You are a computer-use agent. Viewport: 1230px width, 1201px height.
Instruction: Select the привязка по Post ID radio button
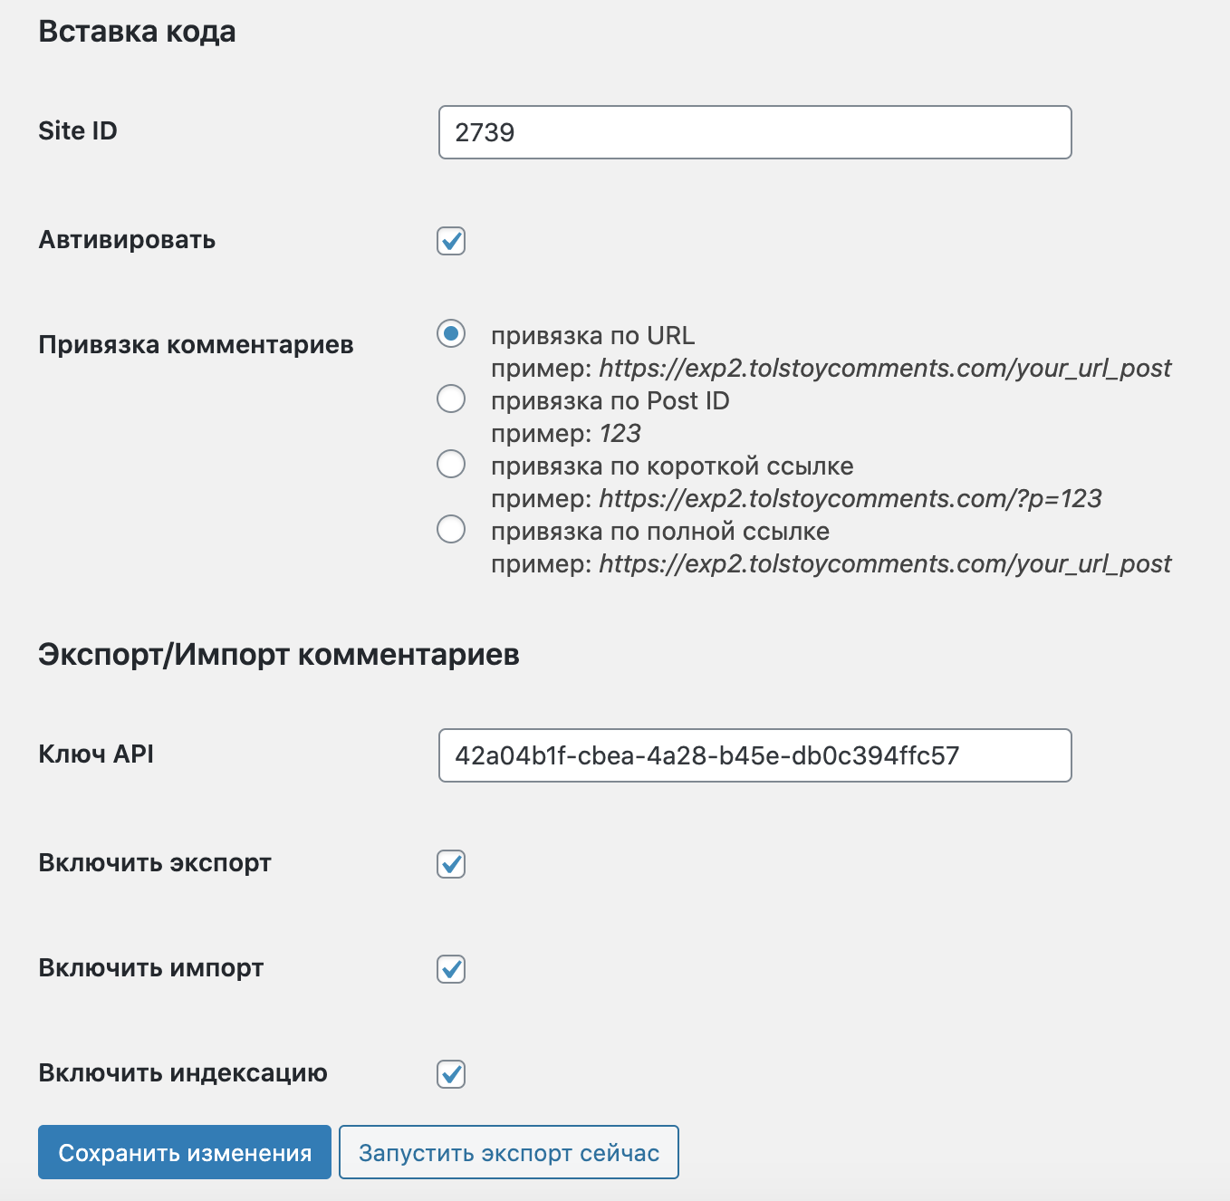click(451, 399)
